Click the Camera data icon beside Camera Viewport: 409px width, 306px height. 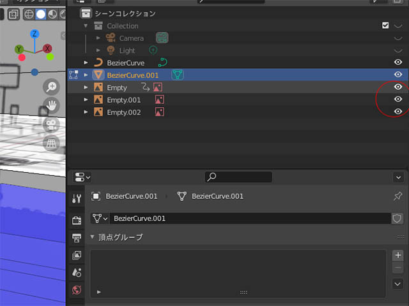(162, 38)
